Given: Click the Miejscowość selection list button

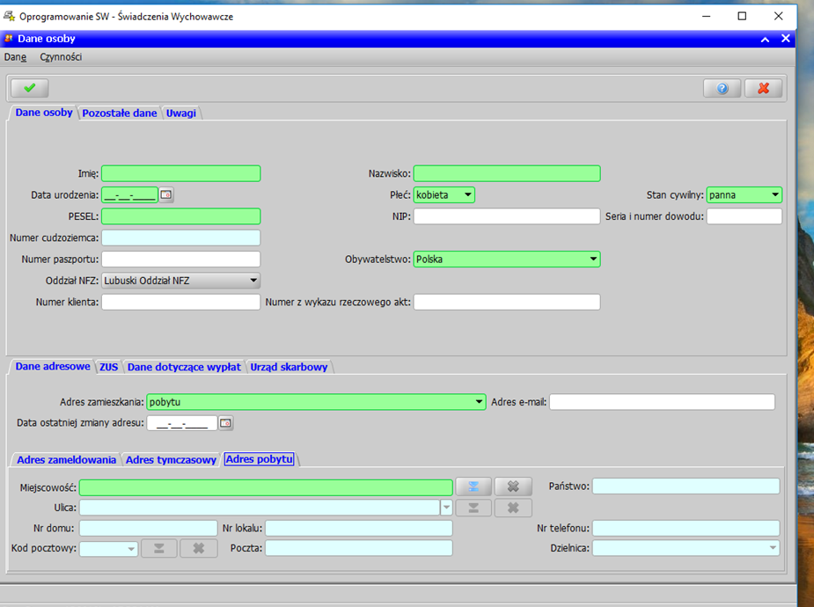Looking at the screenshot, I should click(473, 486).
